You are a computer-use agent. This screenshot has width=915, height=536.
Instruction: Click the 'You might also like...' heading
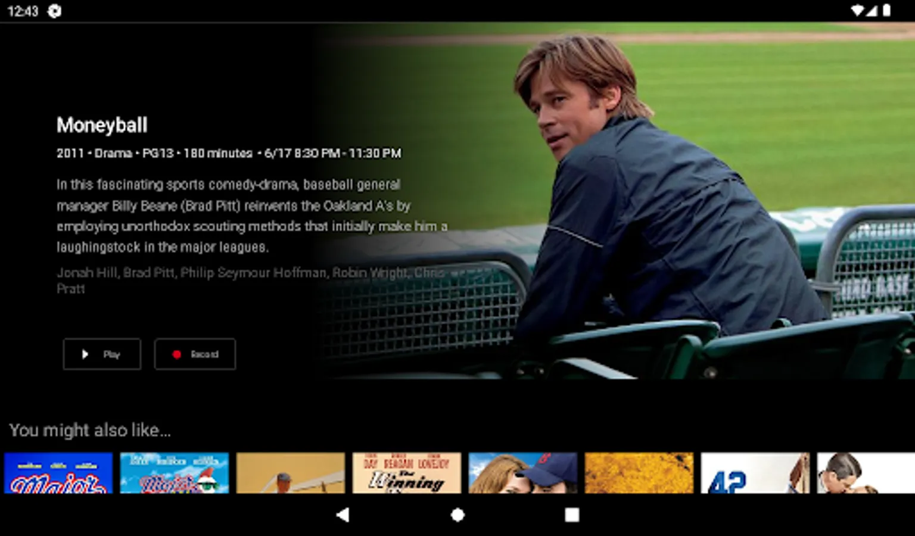coord(90,430)
